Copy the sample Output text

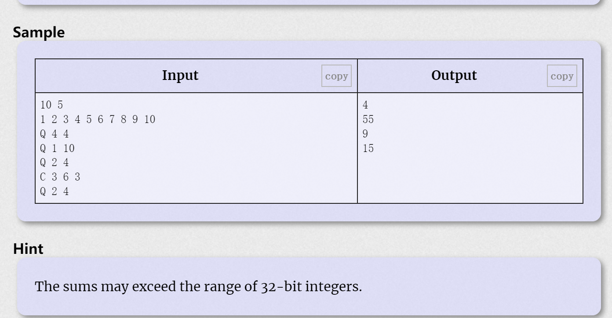coord(562,76)
